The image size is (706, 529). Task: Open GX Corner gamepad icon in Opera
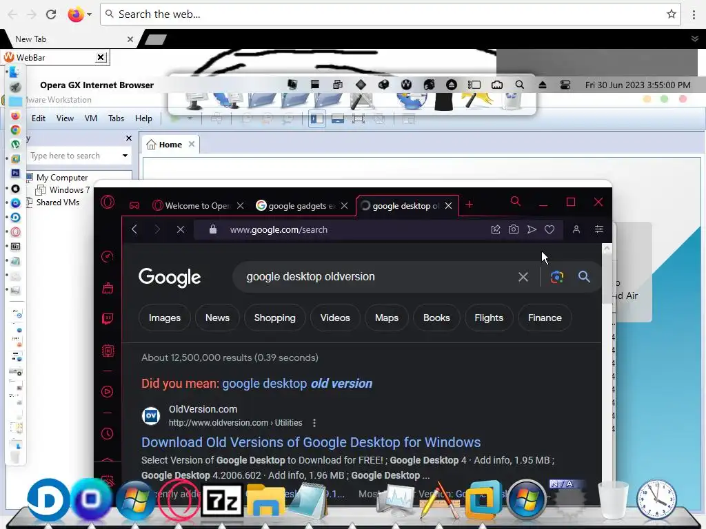click(134, 205)
